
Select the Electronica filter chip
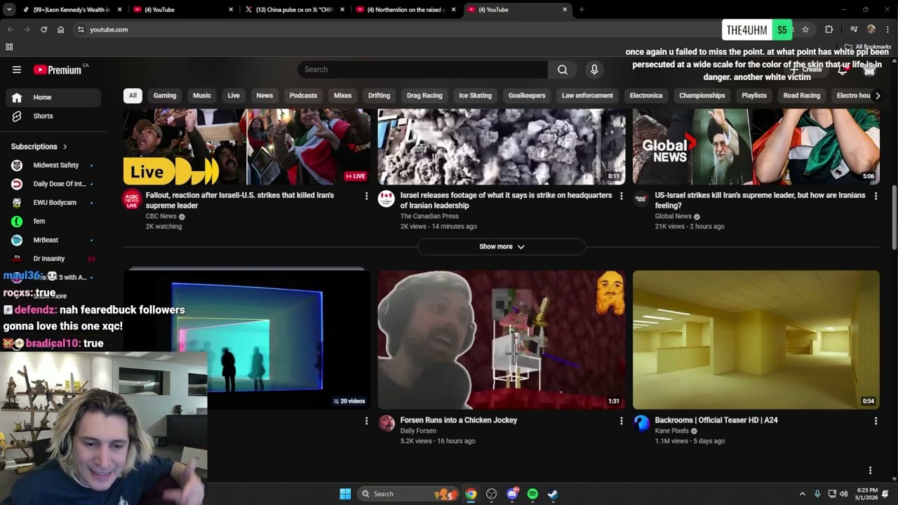click(646, 95)
